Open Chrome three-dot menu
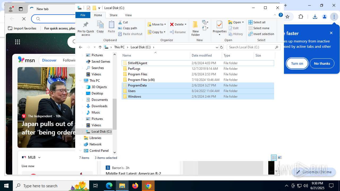340x191 pixels. [334, 17]
